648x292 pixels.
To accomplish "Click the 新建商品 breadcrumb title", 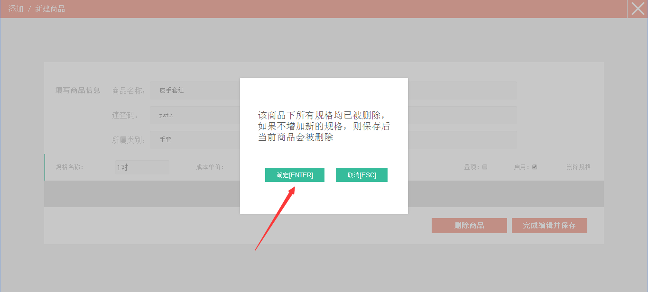I will point(50,9).
